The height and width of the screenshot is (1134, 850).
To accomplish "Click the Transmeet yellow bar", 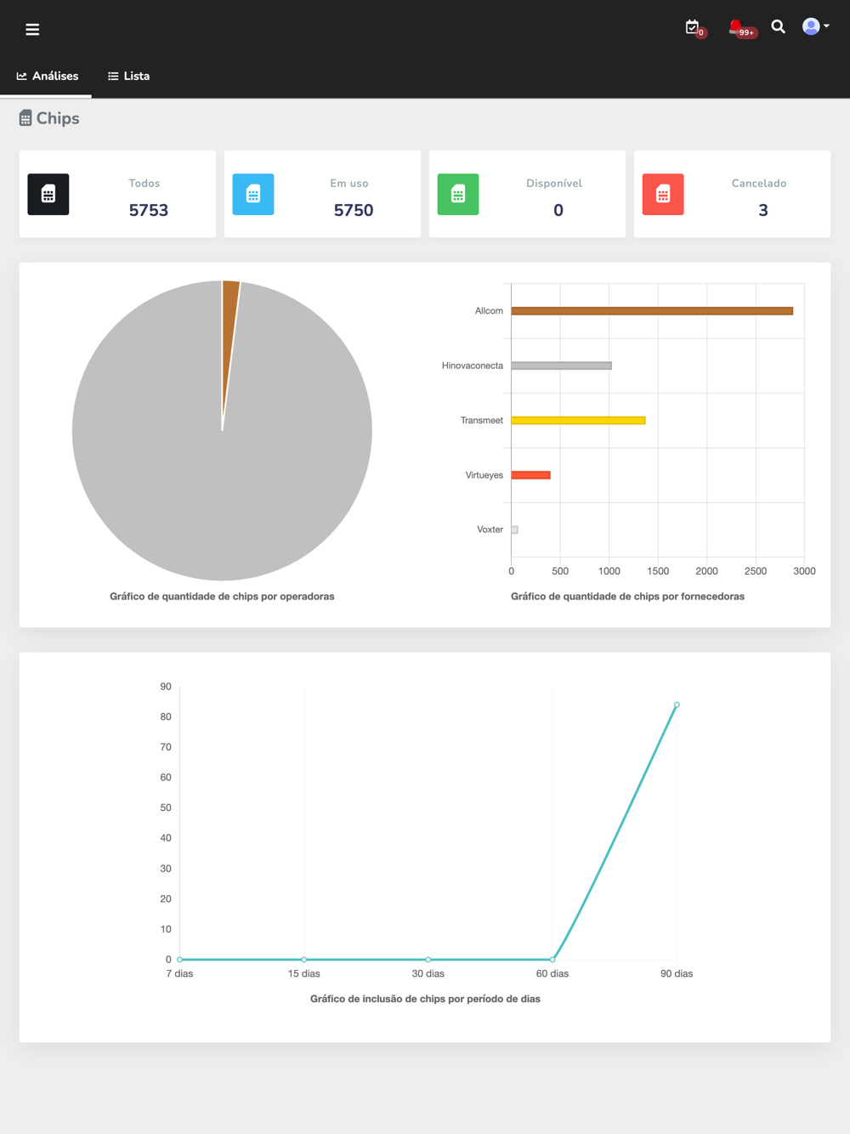I will 578,420.
